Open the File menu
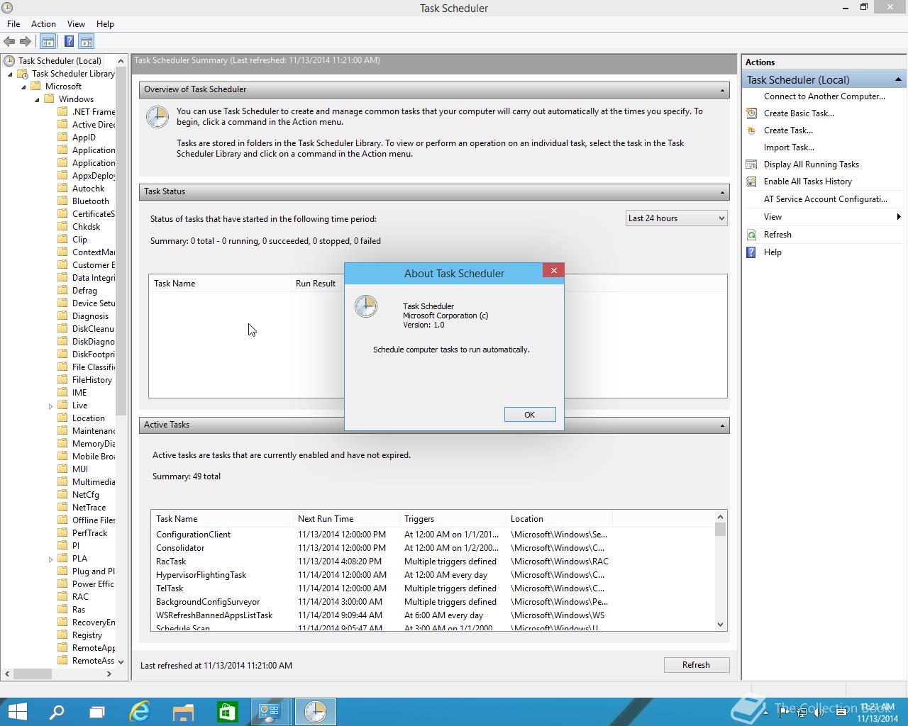The width and height of the screenshot is (908, 726). point(13,24)
